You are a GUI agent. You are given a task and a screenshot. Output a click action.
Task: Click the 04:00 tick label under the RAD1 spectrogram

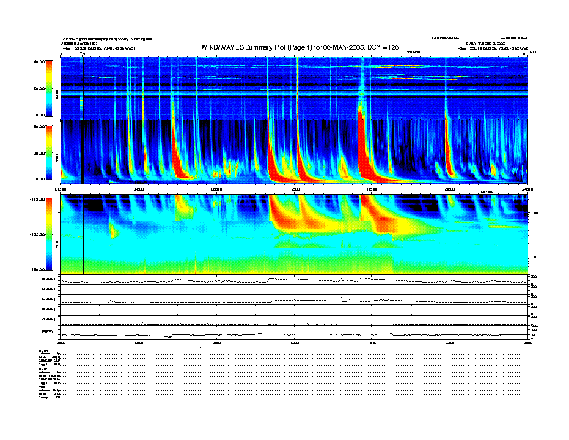pos(139,189)
